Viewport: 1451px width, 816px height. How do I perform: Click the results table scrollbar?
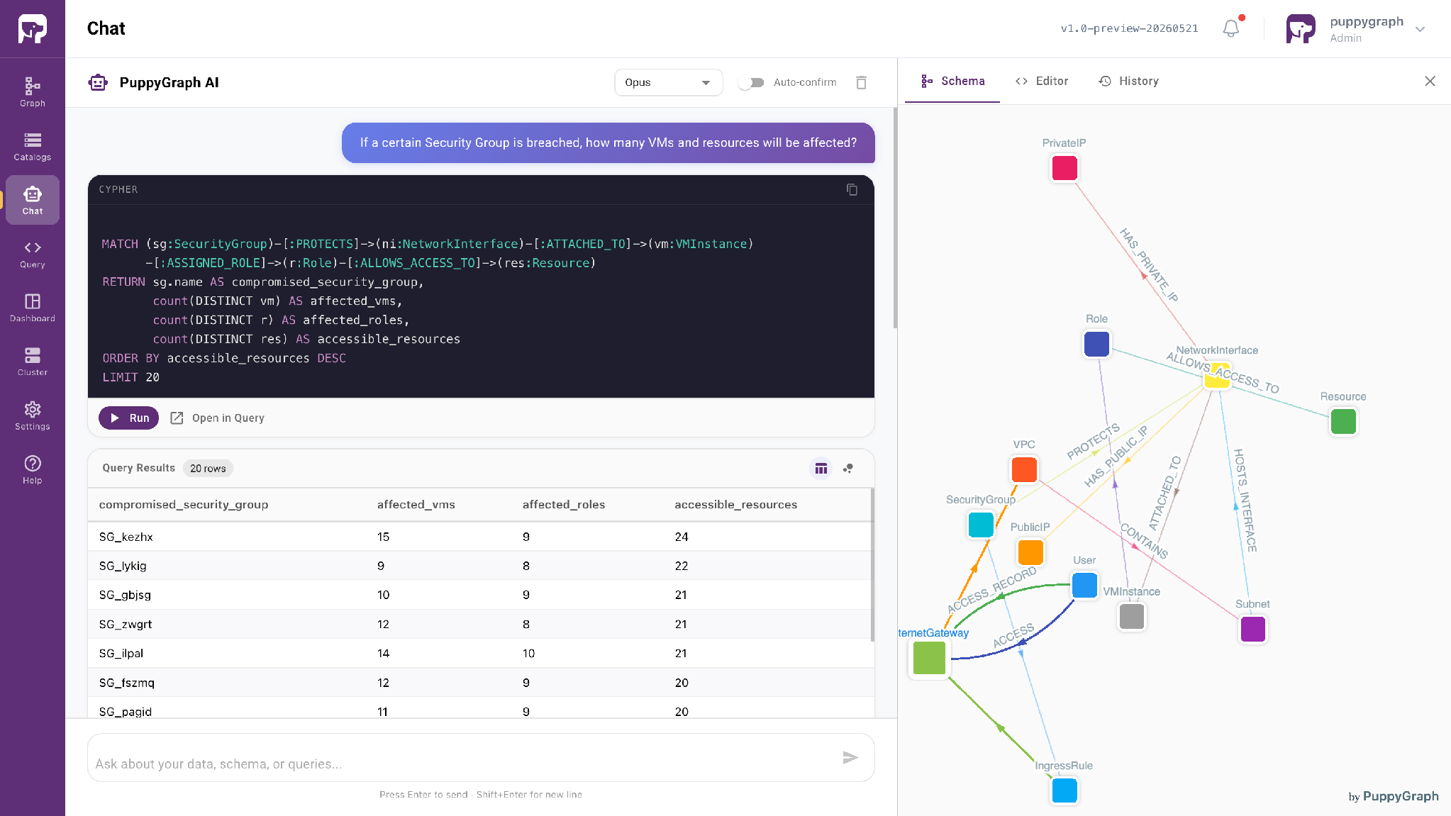tap(872, 565)
